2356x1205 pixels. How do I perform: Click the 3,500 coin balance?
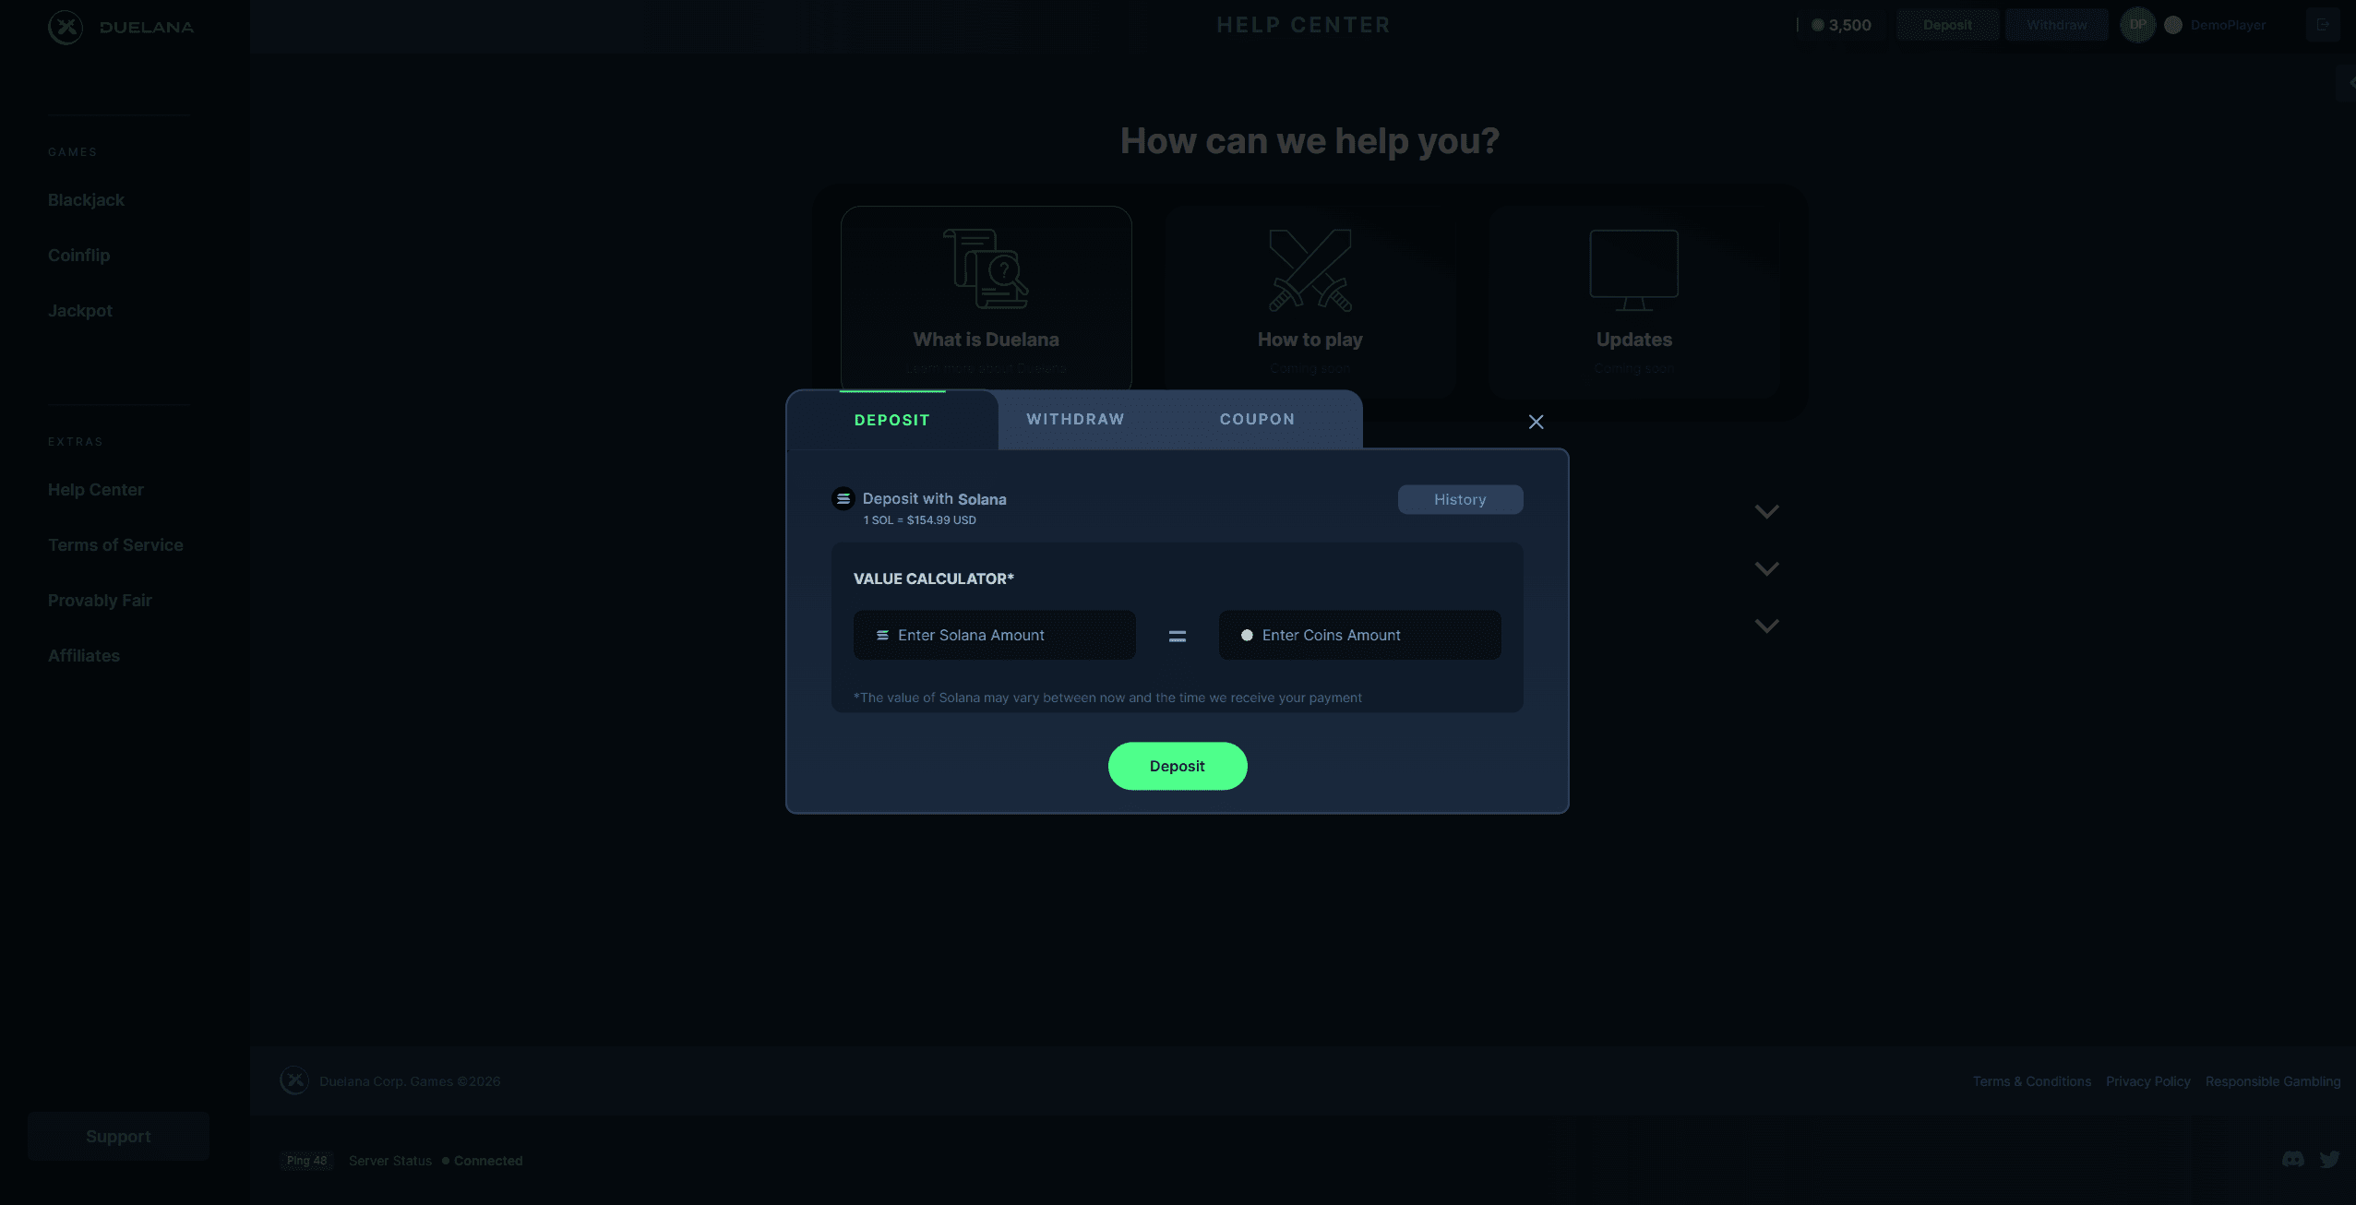coord(1849,25)
